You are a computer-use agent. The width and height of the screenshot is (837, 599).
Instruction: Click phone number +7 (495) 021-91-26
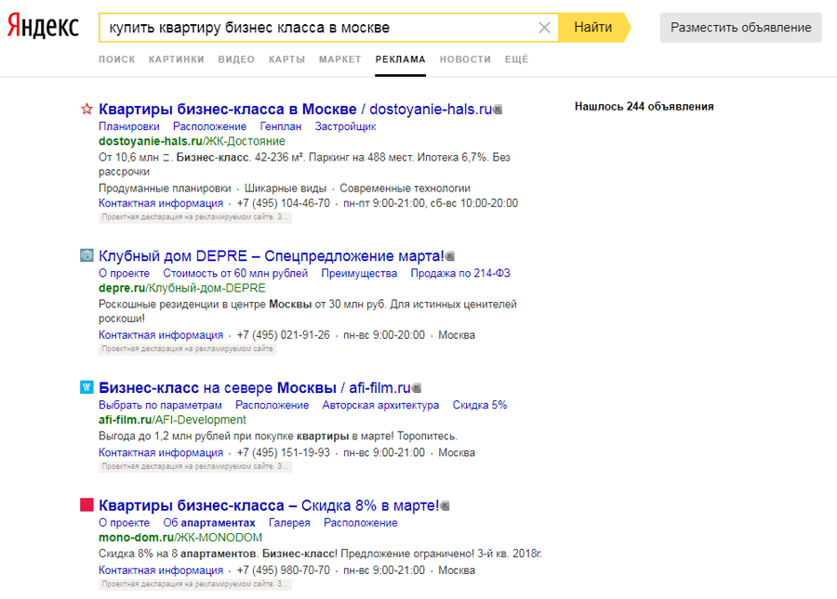pyautogui.click(x=283, y=334)
